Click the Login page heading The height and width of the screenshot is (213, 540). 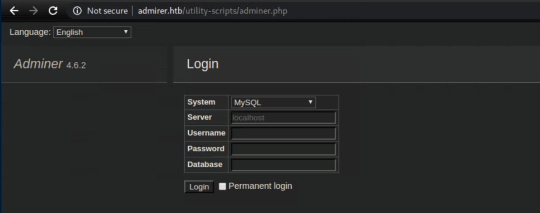202,64
